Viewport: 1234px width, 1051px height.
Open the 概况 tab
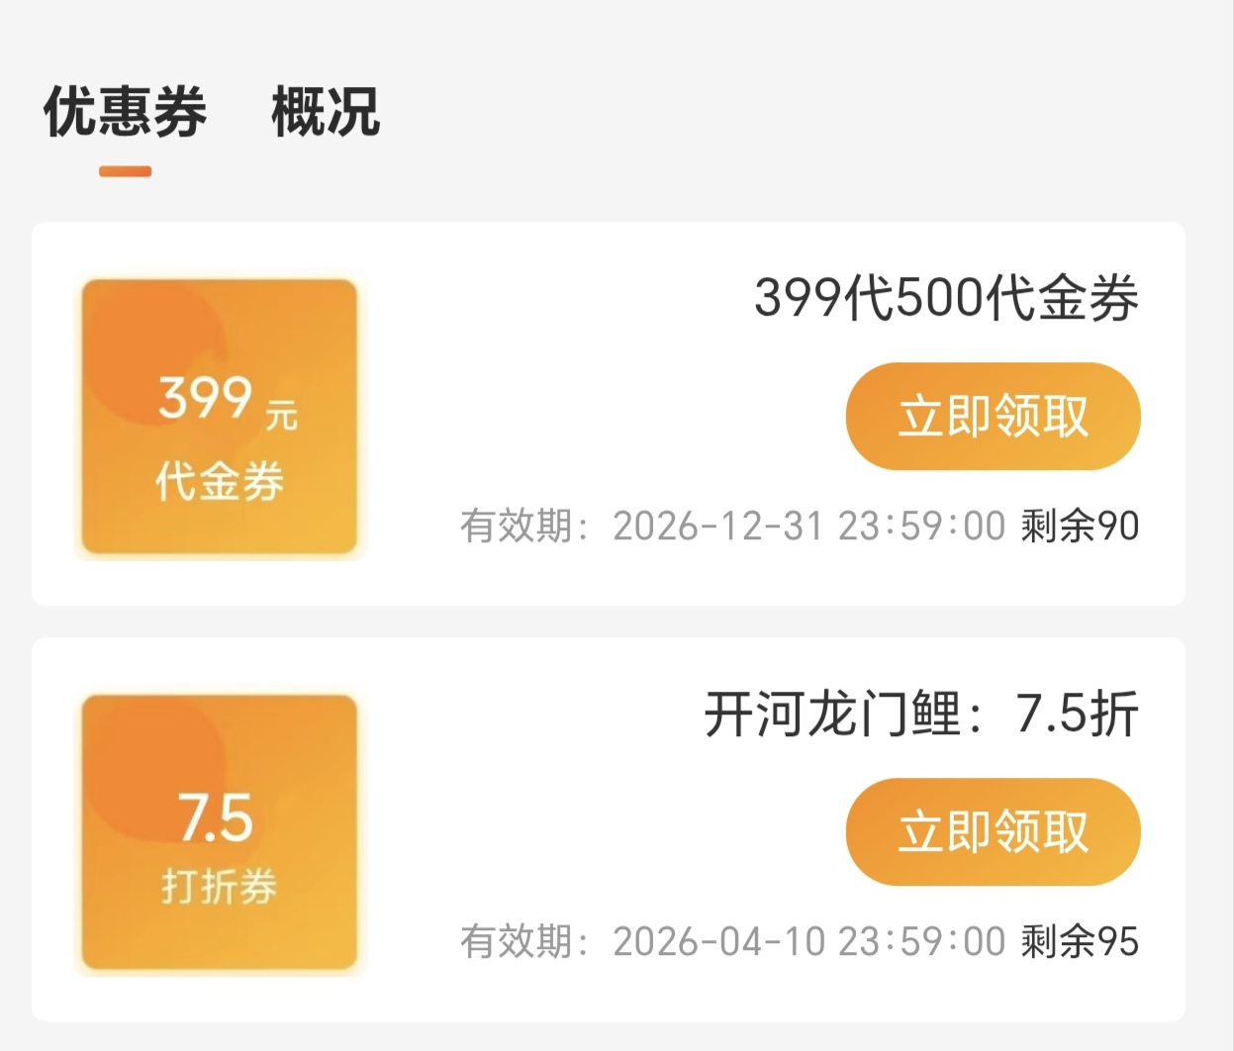326,111
